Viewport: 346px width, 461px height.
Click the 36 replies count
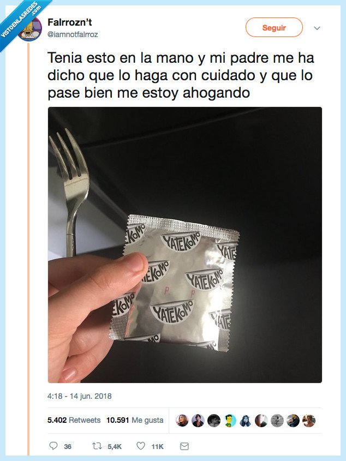(68, 447)
